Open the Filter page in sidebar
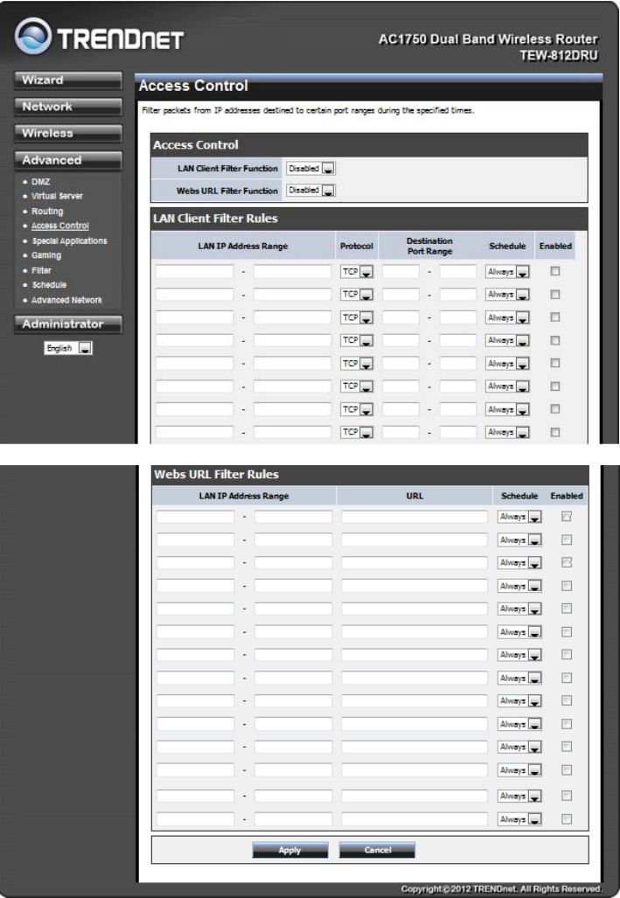Viewport: 620px width, 898px height. click(x=41, y=270)
